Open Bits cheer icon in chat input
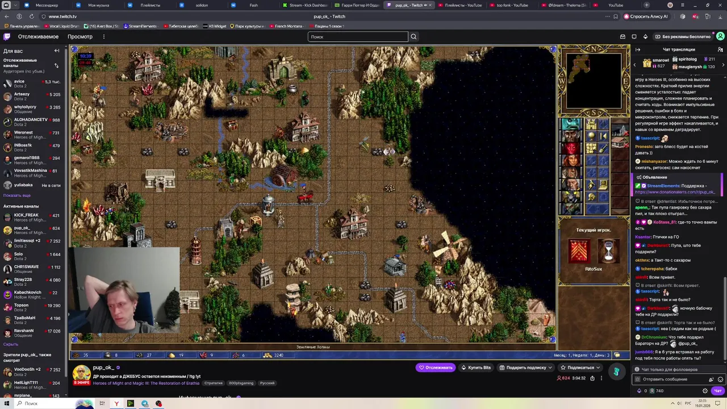Viewport: 727px width, 409px height. tap(711, 379)
